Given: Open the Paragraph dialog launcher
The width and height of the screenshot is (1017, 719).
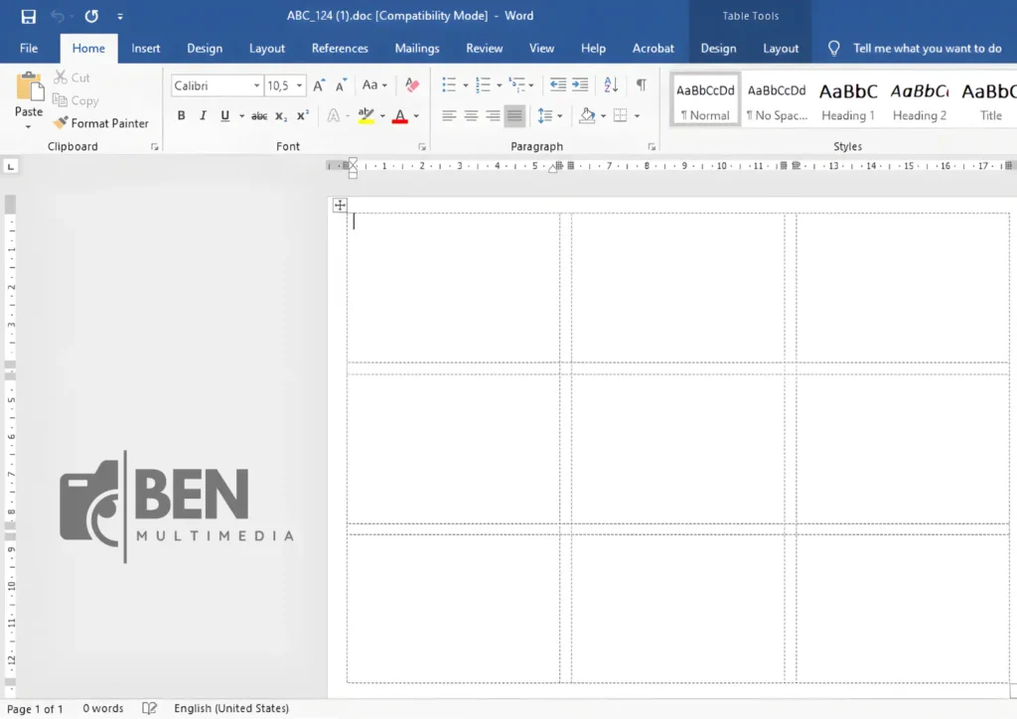Looking at the screenshot, I should [x=653, y=146].
